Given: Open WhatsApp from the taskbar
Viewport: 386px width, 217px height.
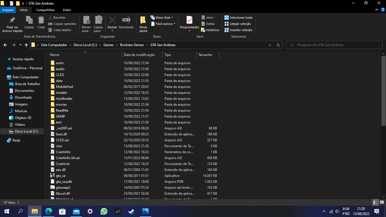Looking at the screenshot, I should click(x=104, y=211).
